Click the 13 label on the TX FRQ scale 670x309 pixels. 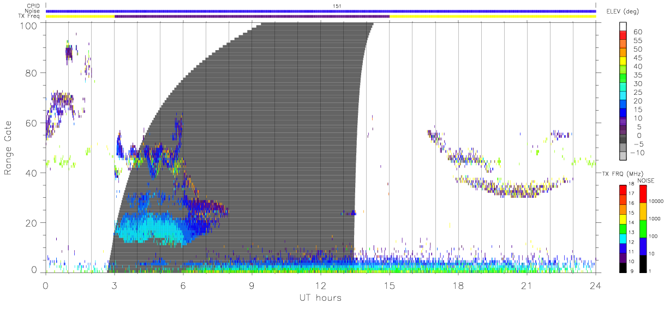tap(632, 233)
